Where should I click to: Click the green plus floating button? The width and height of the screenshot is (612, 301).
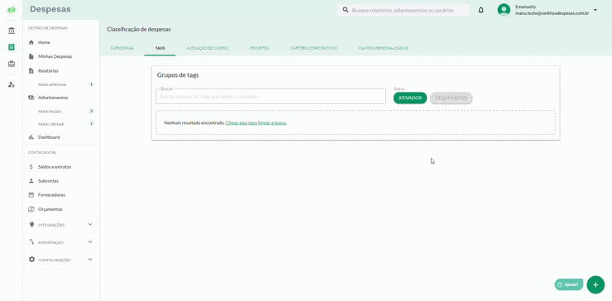pos(595,284)
